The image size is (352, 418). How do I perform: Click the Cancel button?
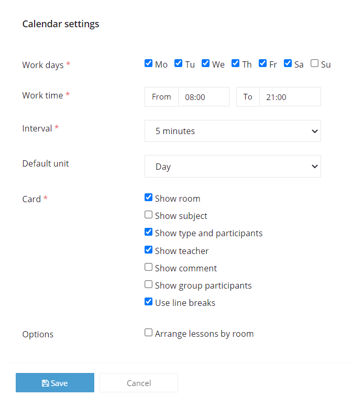139,382
